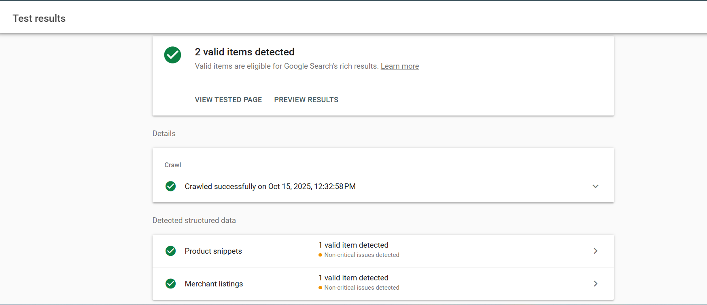This screenshot has height=305, width=707.
Task: Click the Crawled successfully on Oct 15 text
Action: [270, 187]
